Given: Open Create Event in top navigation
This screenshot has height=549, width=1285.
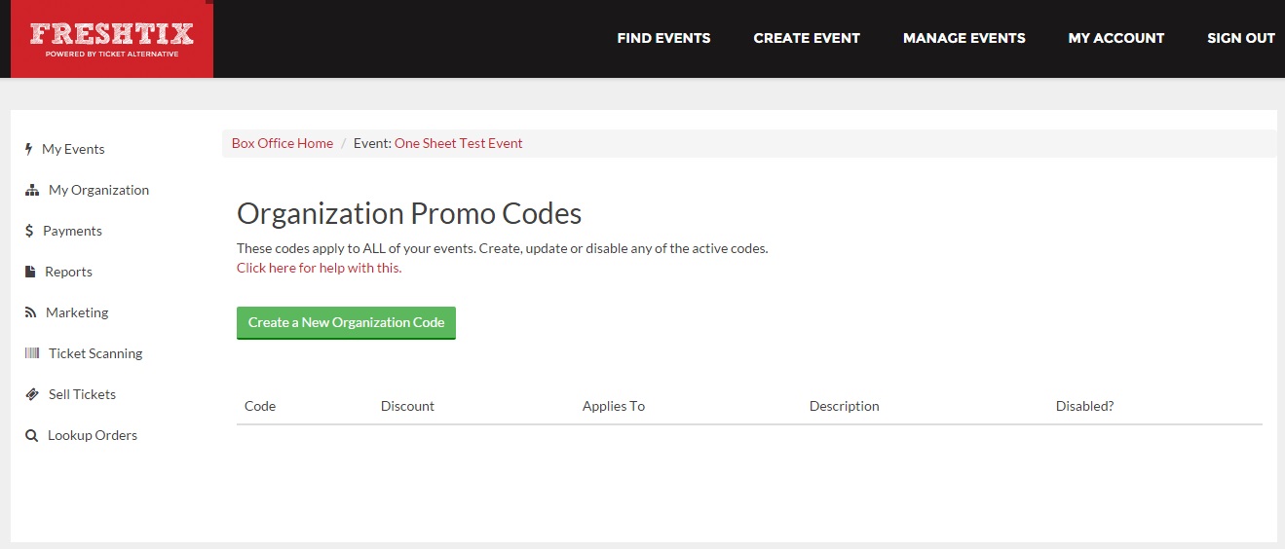Looking at the screenshot, I should tap(807, 38).
